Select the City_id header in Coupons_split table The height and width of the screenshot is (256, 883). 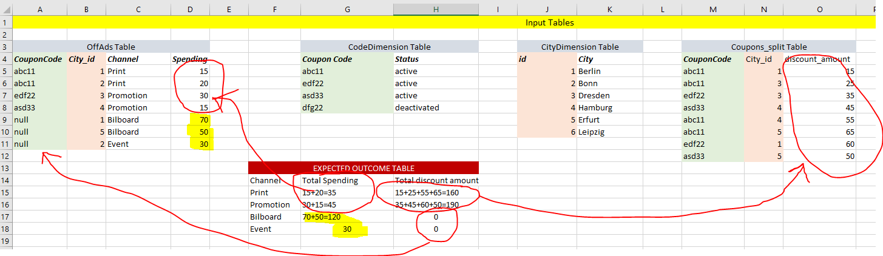coord(763,59)
